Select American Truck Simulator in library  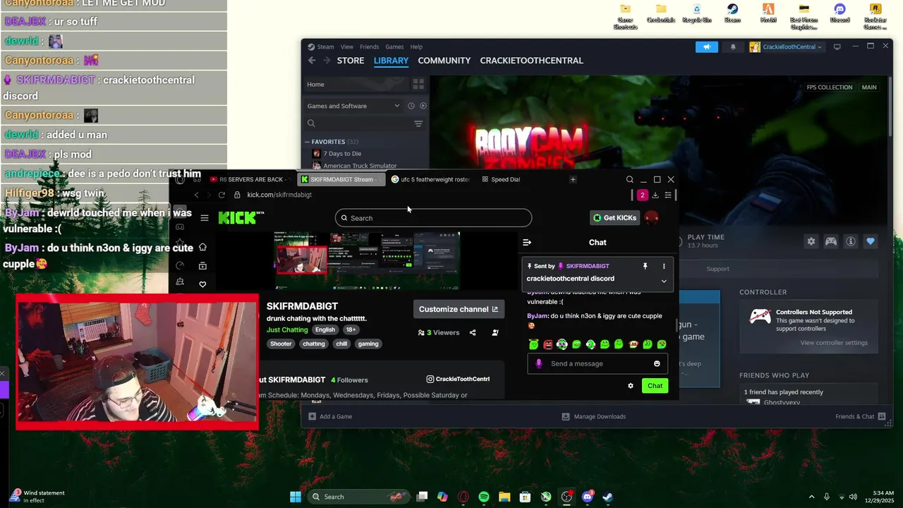359,166
